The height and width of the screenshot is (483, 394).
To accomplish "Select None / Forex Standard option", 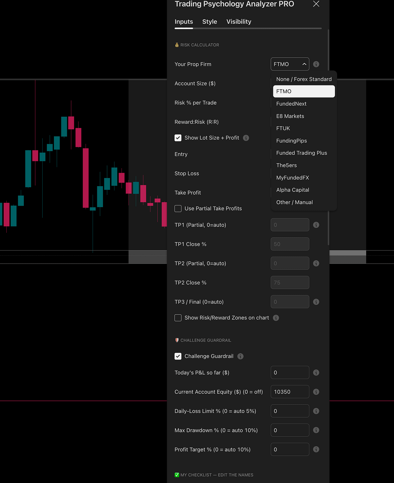I will click(304, 79).
